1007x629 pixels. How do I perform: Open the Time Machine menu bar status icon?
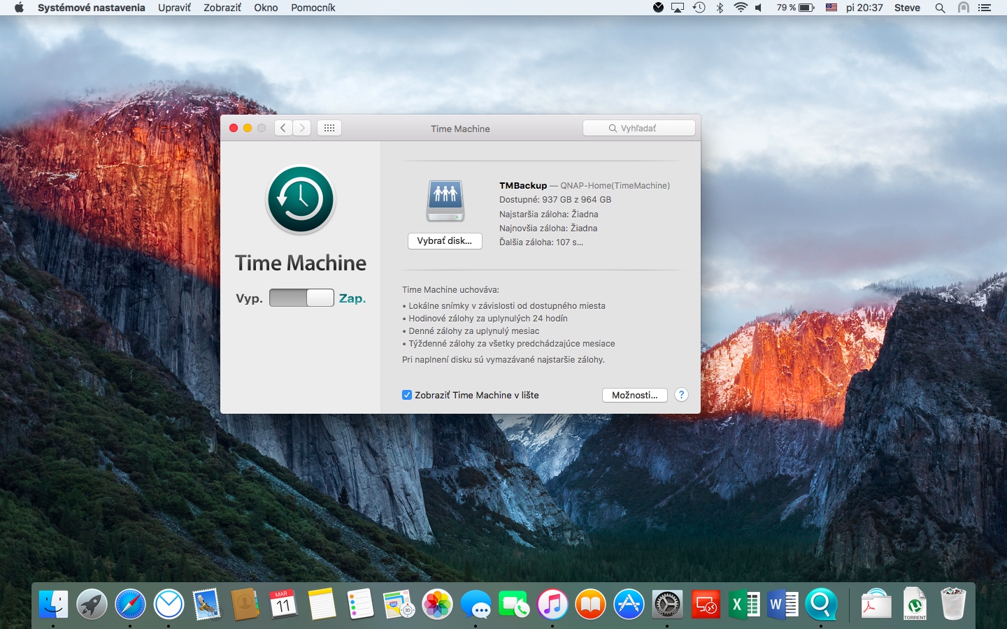pyautogui.click(x=699, y=8)
